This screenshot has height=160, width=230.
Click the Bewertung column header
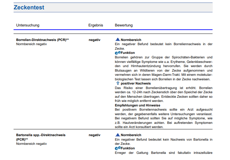point(124,25)
